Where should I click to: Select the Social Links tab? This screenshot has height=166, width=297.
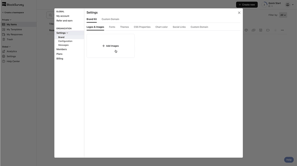click(179, 27)
